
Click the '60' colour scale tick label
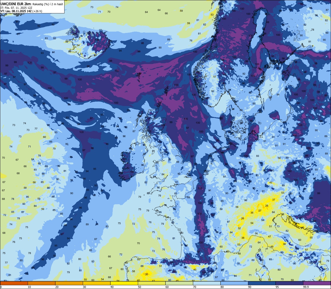click(x=167, y=287)
